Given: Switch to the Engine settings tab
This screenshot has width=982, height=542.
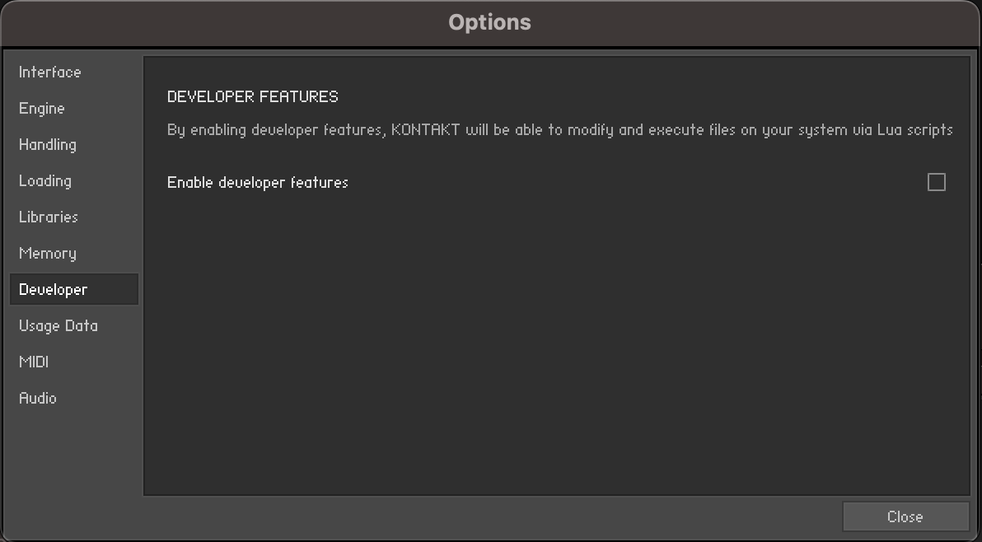Looking at the screenshot, I should pyautogui.click(x=42, y=109).
